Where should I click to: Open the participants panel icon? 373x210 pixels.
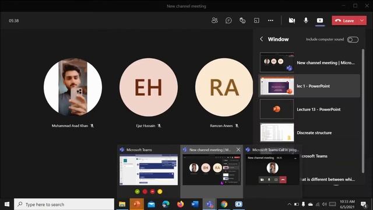214,20
